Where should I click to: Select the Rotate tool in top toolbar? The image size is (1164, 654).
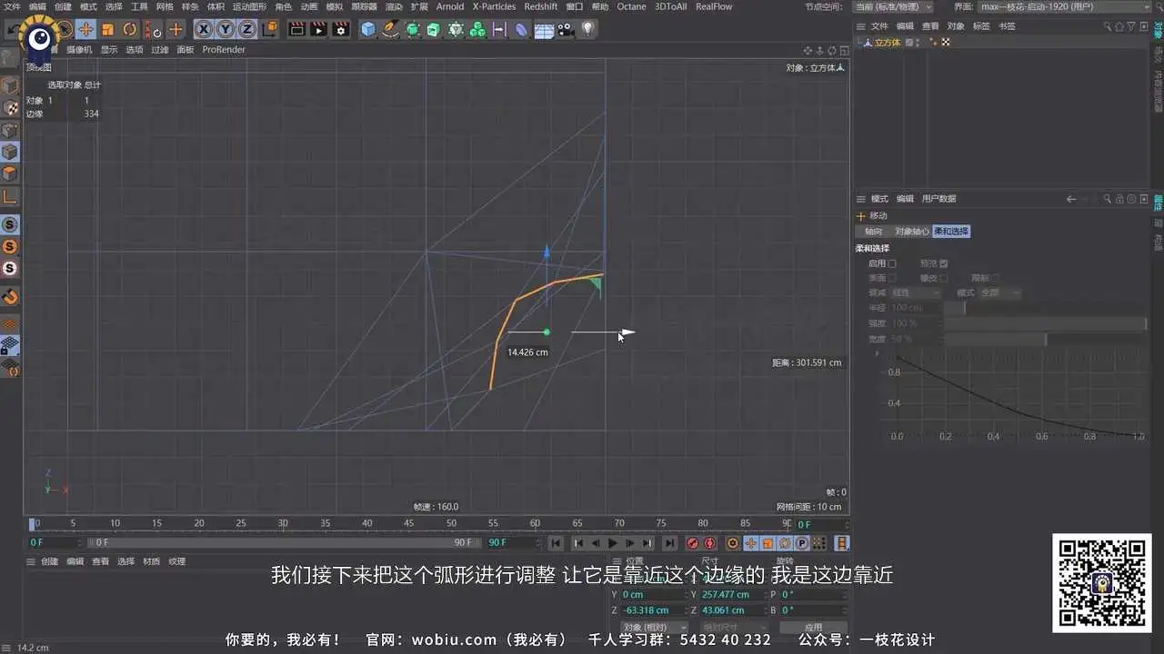point(129,29)
